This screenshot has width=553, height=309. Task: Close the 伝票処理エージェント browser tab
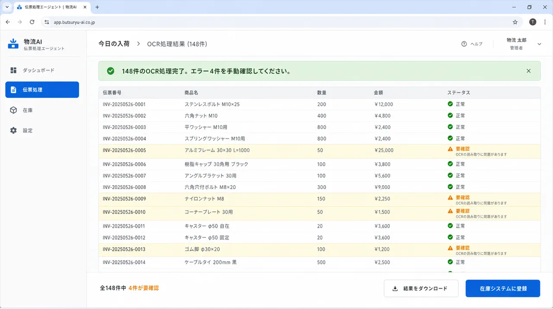tap(86, 7)
